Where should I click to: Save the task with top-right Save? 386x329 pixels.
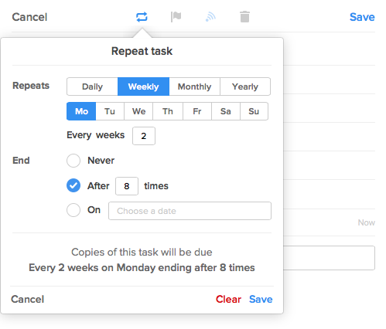pos(362,17)
